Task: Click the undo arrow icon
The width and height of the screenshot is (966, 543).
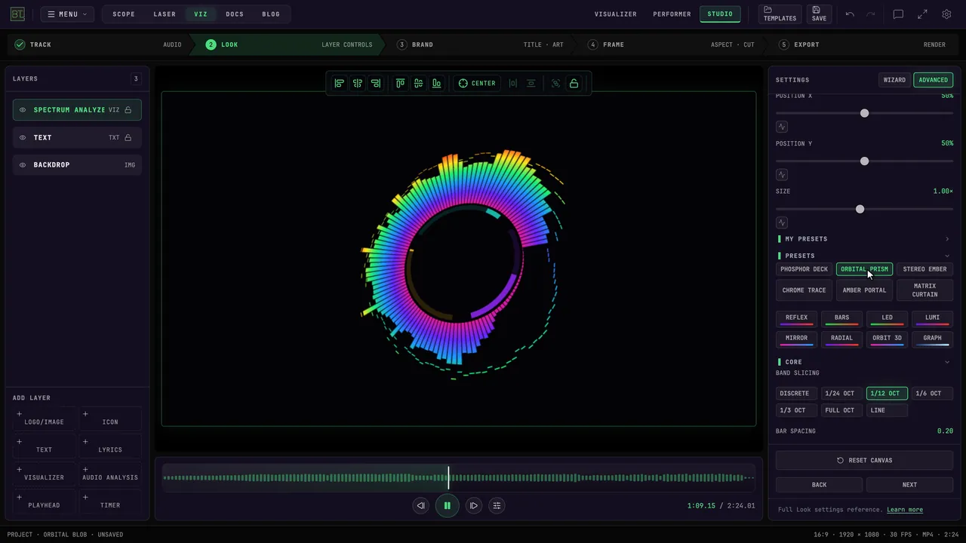Action: coord(850,14)
